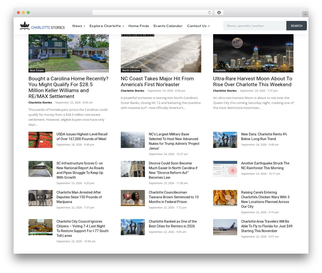Click the browser address bar
Viewport: 322px width, 273px height.
pos(152,13)
